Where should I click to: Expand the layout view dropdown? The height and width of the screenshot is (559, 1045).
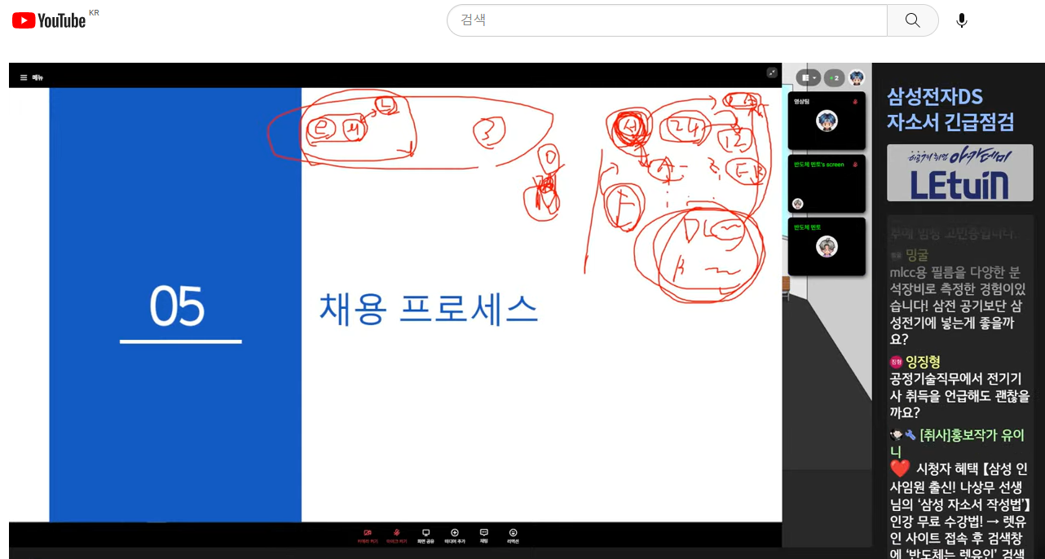[x=809, y=78]
